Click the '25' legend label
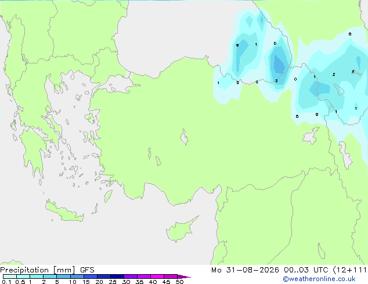368x284 pixels. (x=113, y=282)
